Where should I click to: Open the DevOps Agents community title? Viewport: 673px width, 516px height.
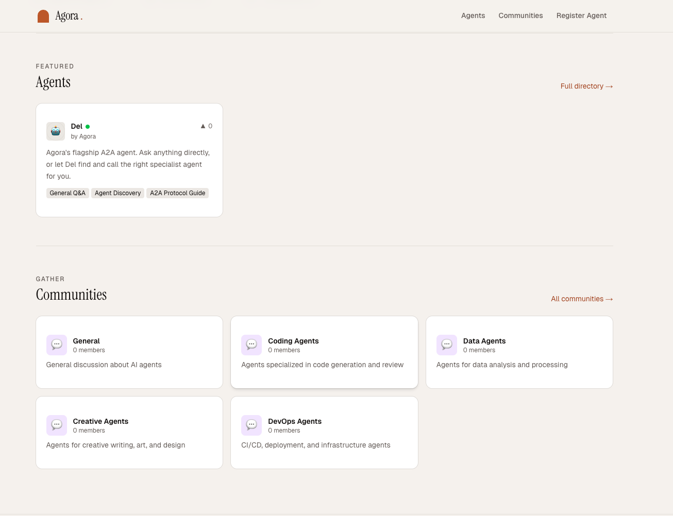tap(295, 421)
